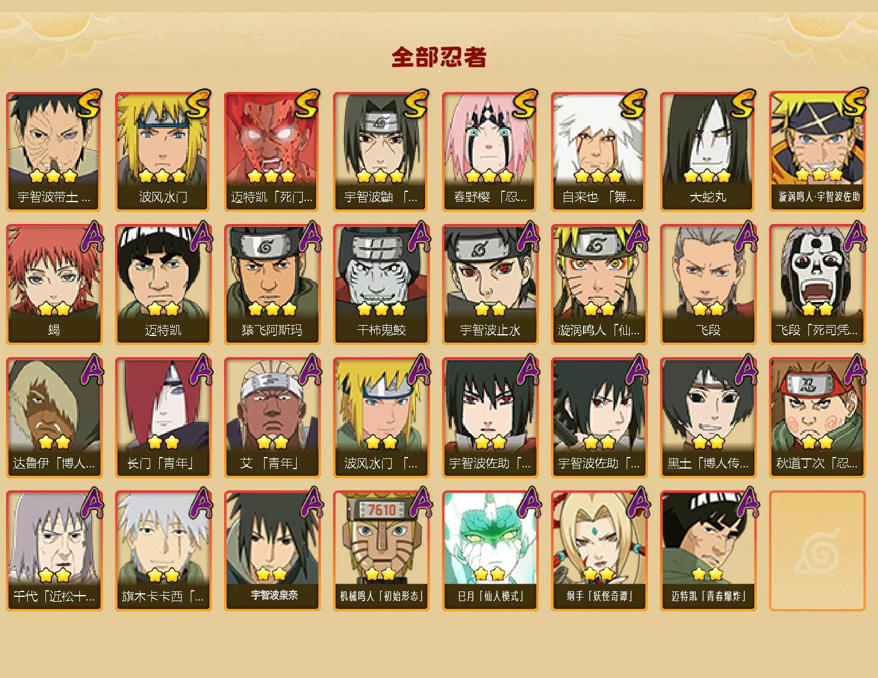Viewport: 878px width, 678px height.
Task: Click the 宇智波止水 ninja card
Action: point(490,285)
